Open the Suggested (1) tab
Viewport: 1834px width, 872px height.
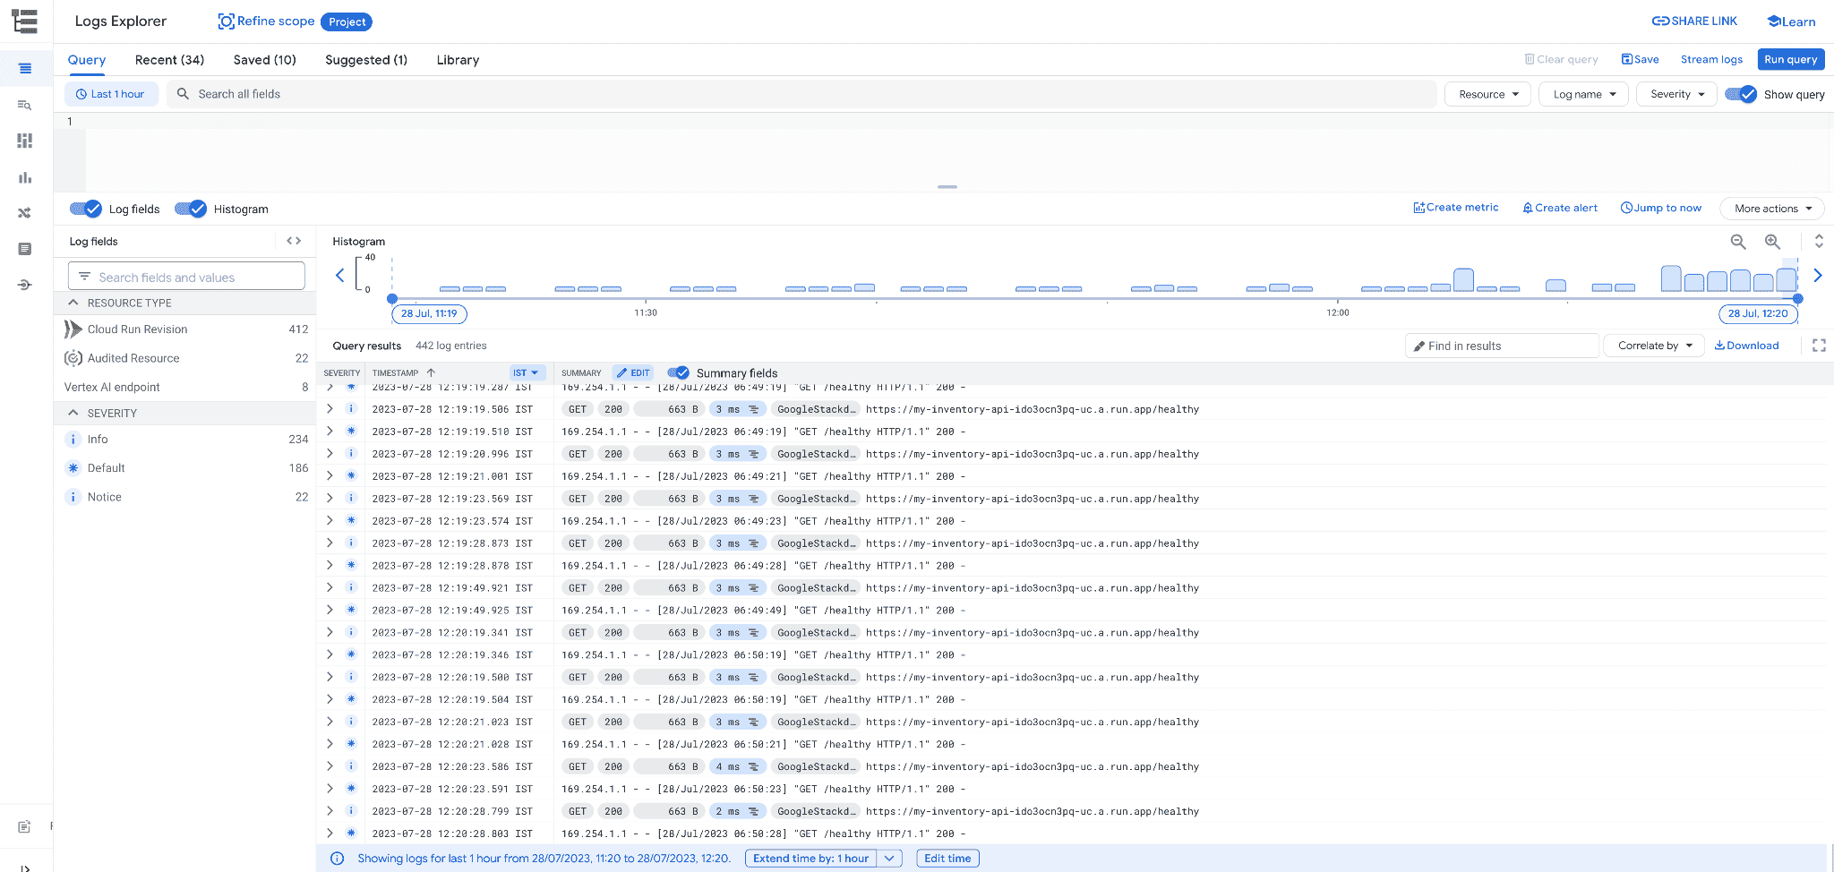pos(365,60)
